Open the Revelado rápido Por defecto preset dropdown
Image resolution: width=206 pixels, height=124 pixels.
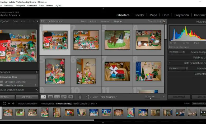coord(177,52)
